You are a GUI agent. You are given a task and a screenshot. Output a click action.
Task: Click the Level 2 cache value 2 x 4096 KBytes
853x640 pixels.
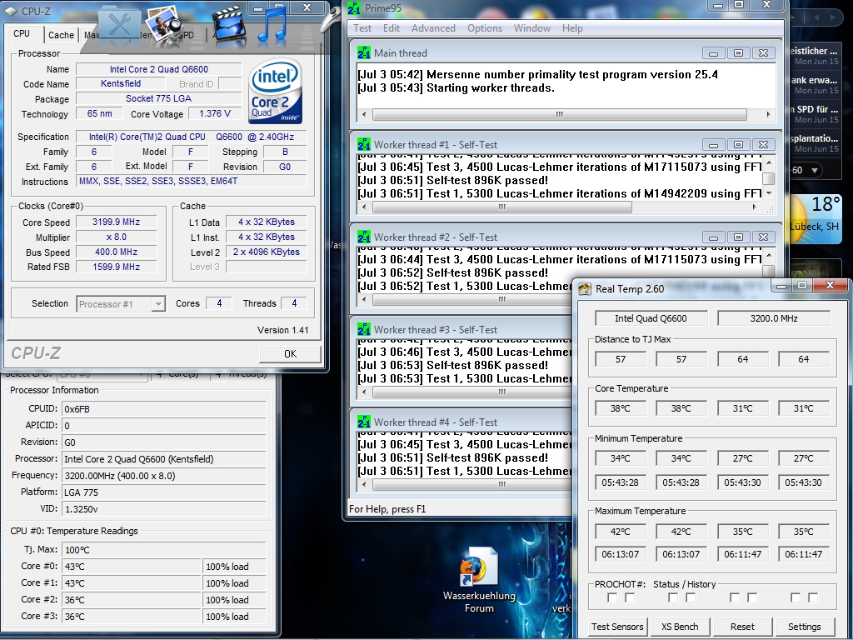[267, 252]
